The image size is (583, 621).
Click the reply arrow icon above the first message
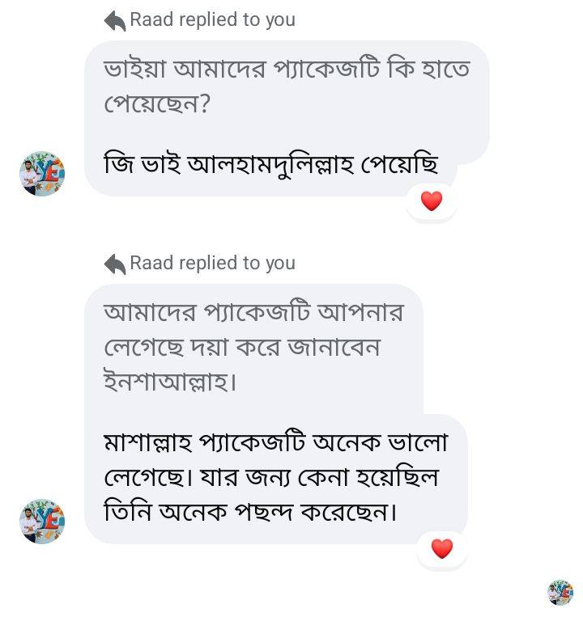coord(115,20)
